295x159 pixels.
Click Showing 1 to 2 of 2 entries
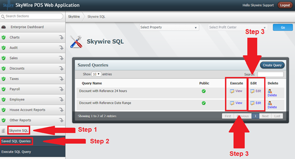(97, 116)
